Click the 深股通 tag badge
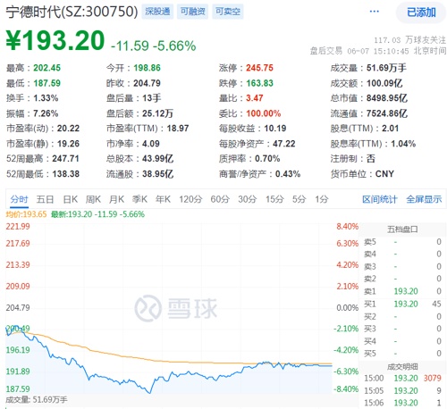The height and width of the screenshot is (409, 447). pos(157,12)
